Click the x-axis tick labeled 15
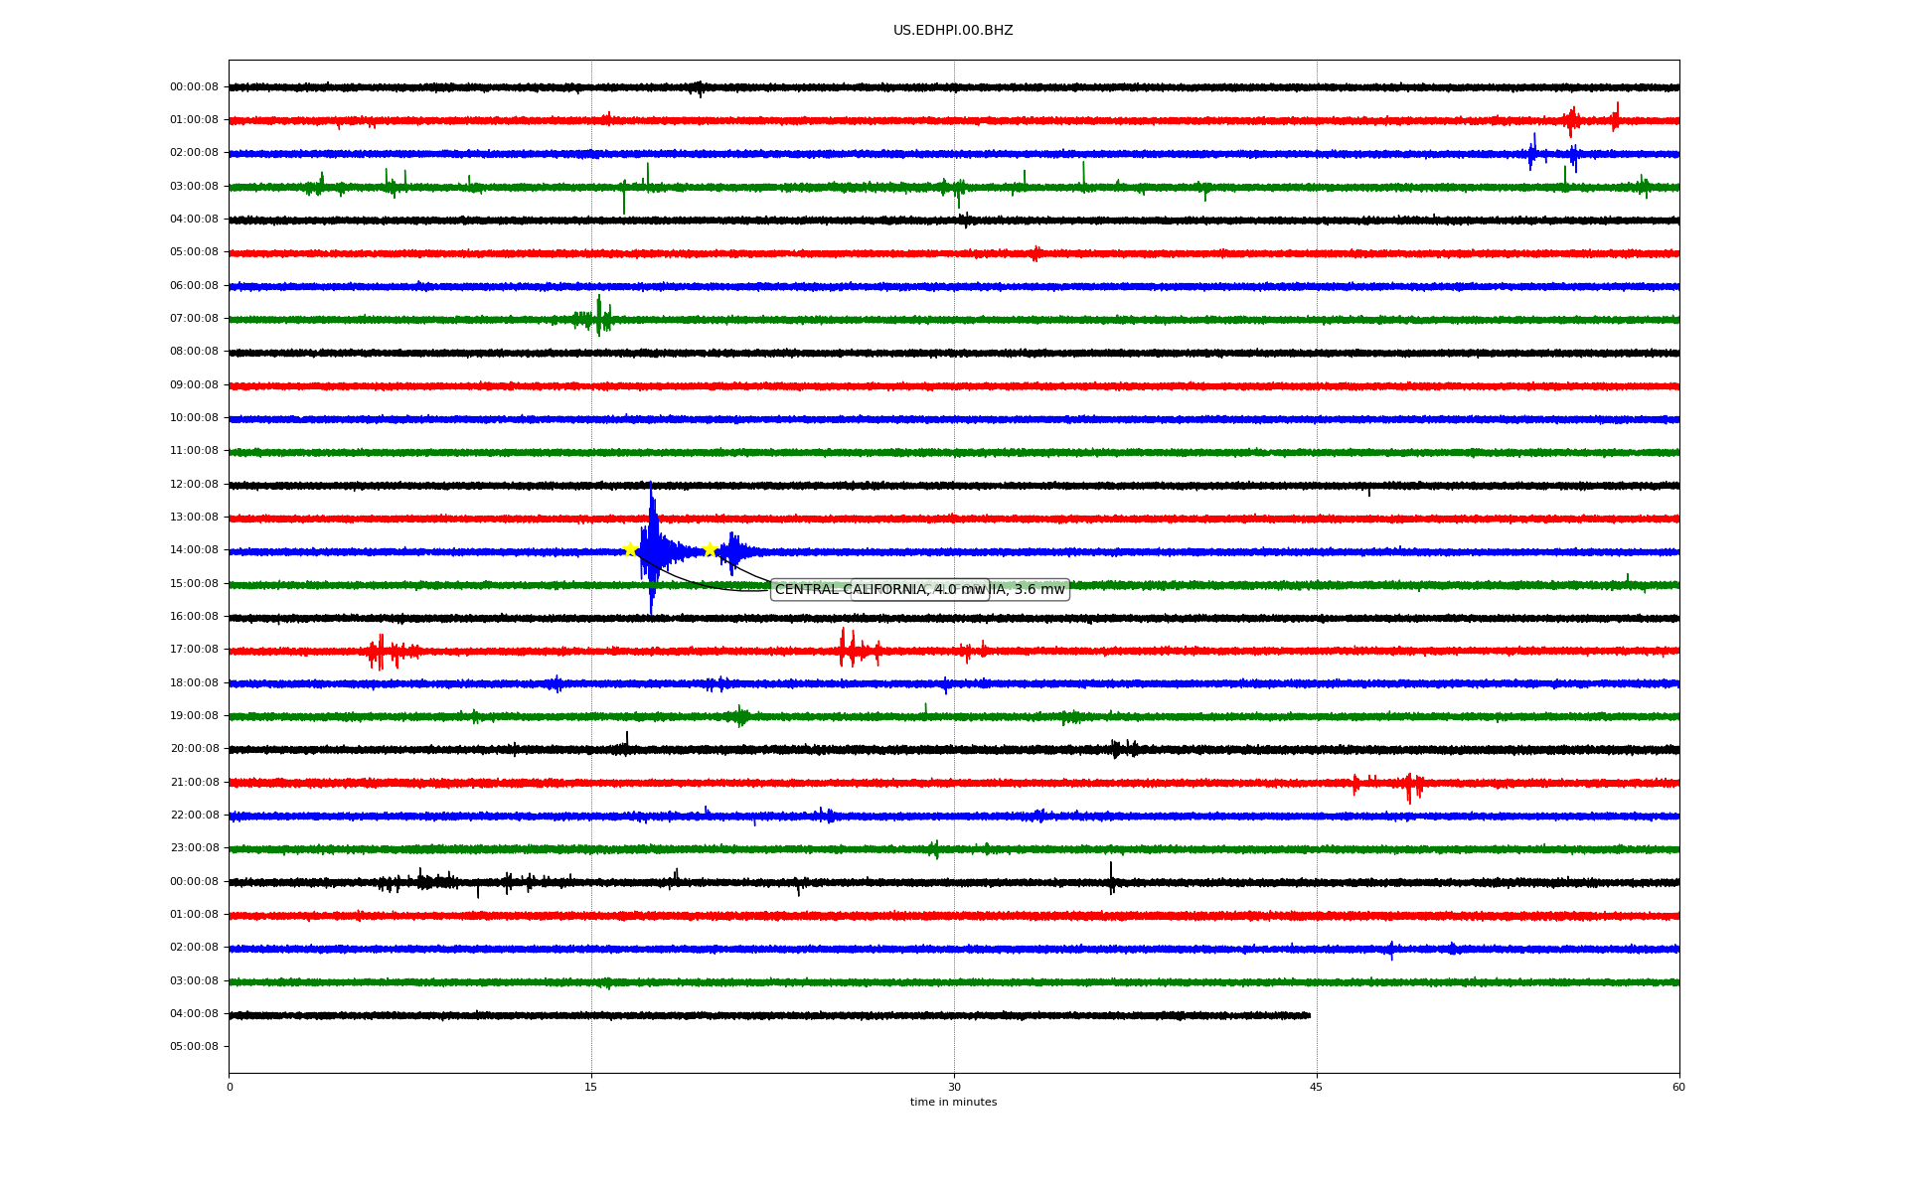 point(591,1087)
